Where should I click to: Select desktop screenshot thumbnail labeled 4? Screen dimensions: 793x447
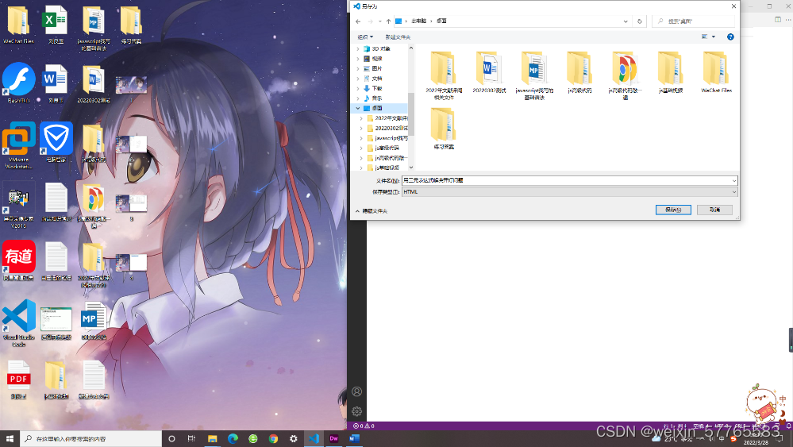tap(131, 267)
